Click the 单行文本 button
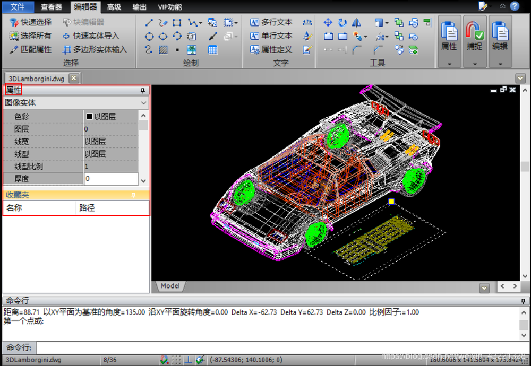The width and height of the screenshot is (531, 366). click(271, 36)
